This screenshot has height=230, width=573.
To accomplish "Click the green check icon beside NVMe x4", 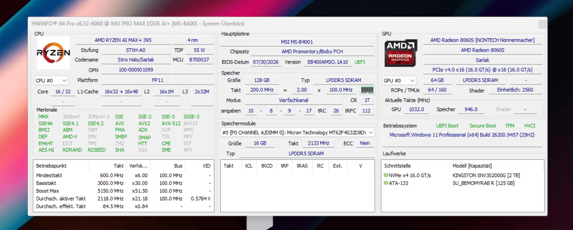I will (386, 175).
